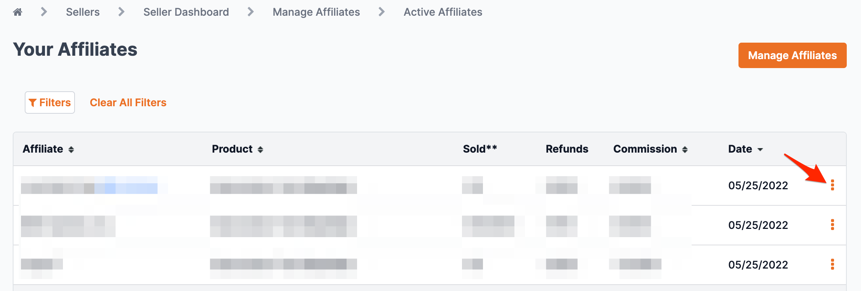Screen dimensions: 861x291
Task: Open the three-dot menu on the third row
Action: click(833, 265)
